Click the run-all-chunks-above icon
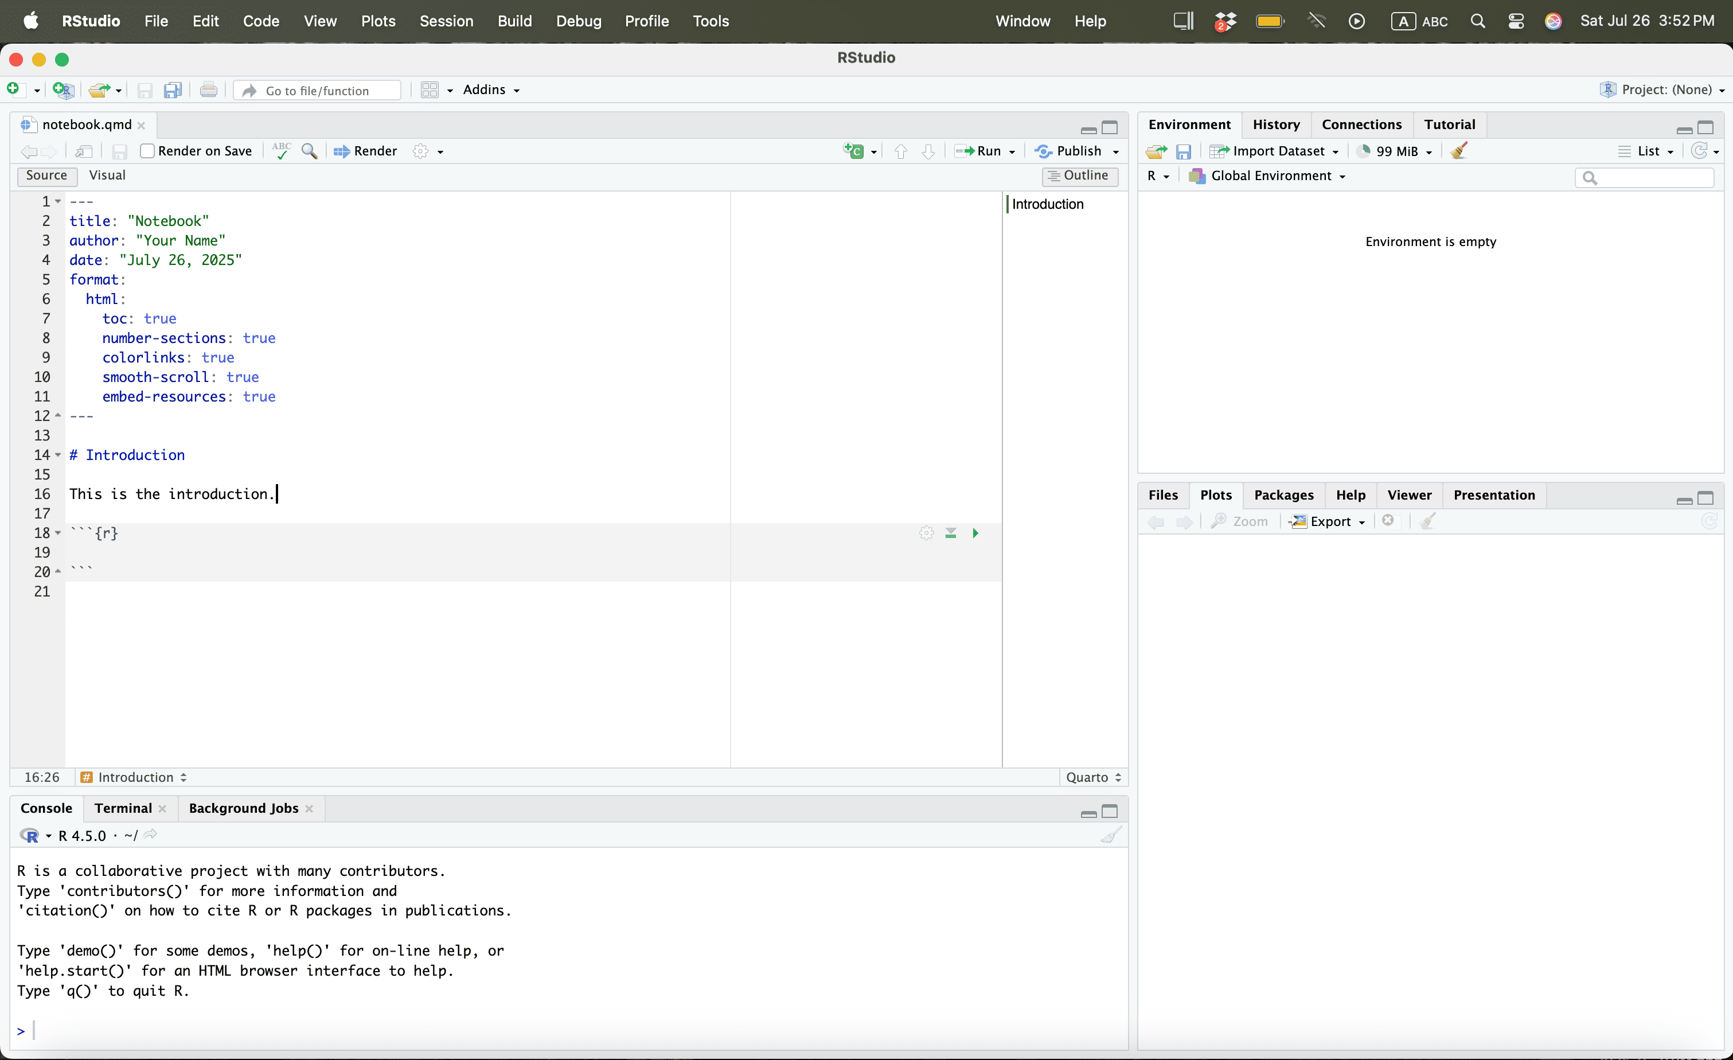Viewport: 1733px width, 1060px height. [950, 533]
